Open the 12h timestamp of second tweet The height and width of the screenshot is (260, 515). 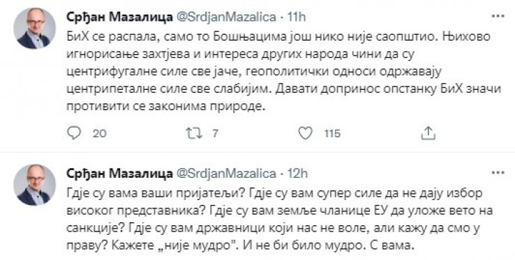point(297,174)
